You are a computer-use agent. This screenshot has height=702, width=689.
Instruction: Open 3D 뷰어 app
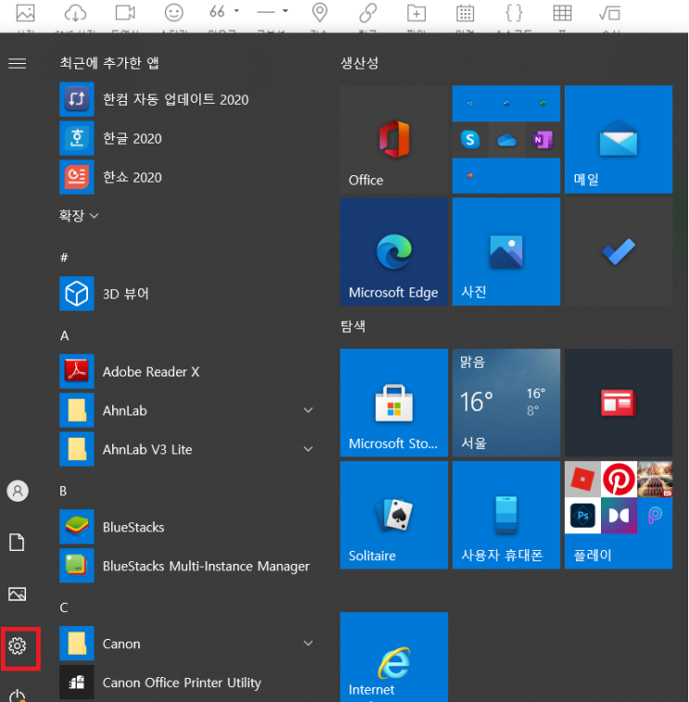(104, 294)
